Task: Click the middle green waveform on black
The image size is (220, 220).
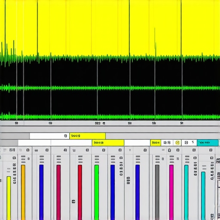Action: (110, 88)
